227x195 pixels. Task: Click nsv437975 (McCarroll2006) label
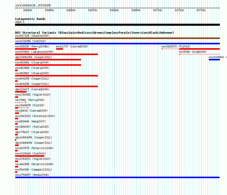point(34,148)
